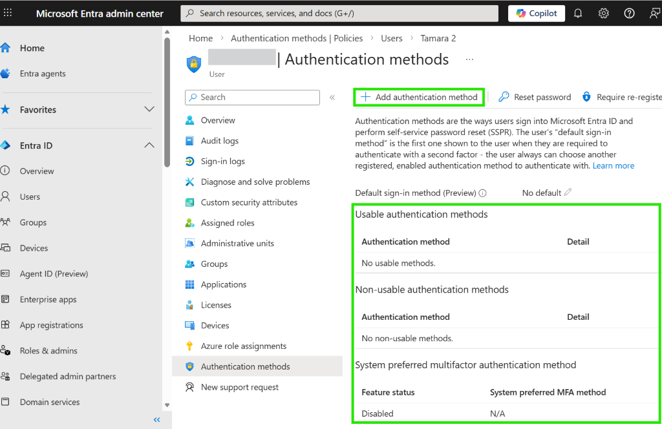Click the 'No usable methods.' row
Viewport: 662px width, 429px height.
click(506, 263)
